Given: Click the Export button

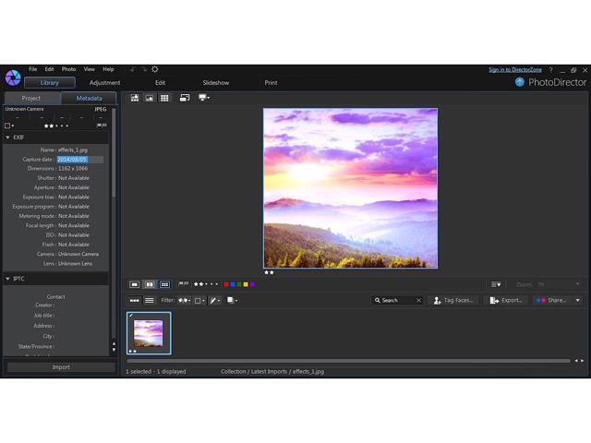Looking at the screenshot, I should [507, 300].
